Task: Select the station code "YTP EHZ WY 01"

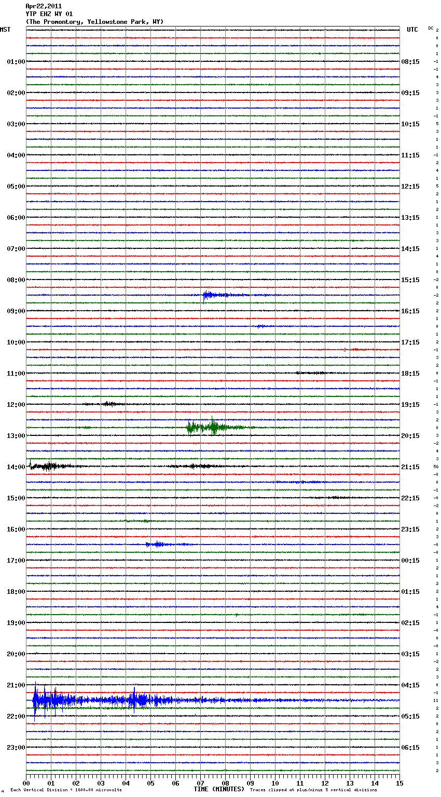Action: click(49, 14)
